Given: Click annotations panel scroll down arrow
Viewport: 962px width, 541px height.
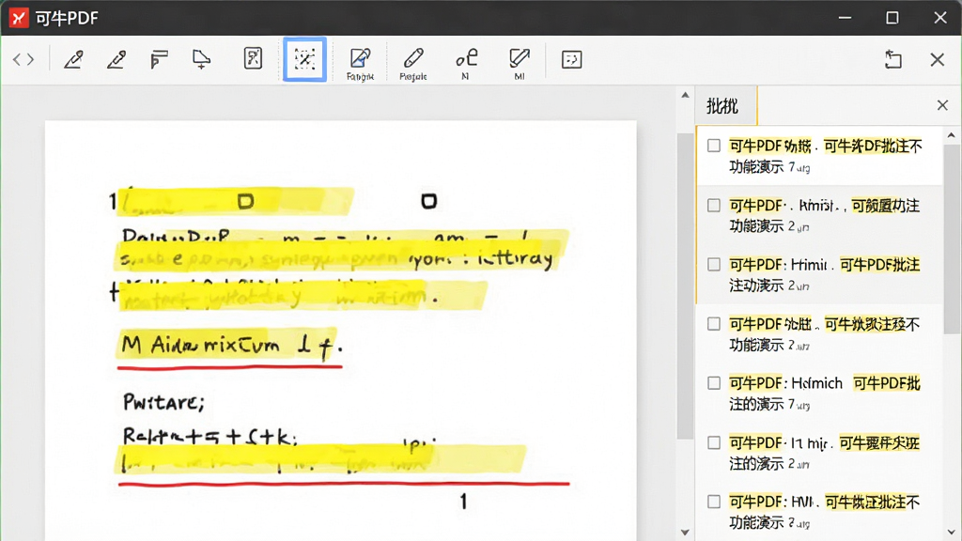Looking at the screenshot, I should click(x=952, y=533).
